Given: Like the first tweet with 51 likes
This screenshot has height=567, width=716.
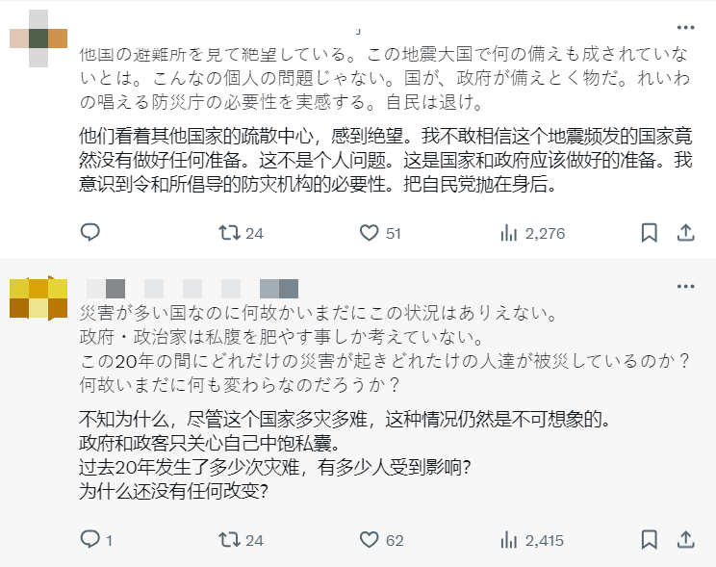Looking at the screenshot, I should point(369,233).
